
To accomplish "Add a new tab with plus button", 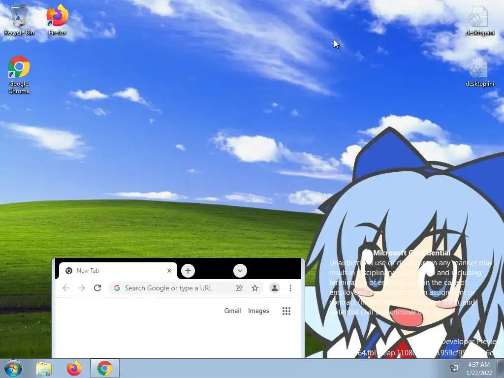I will 188,271.
